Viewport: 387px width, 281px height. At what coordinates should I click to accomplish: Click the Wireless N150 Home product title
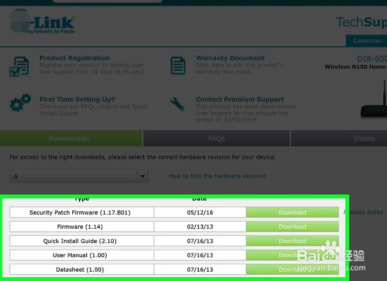356,67
